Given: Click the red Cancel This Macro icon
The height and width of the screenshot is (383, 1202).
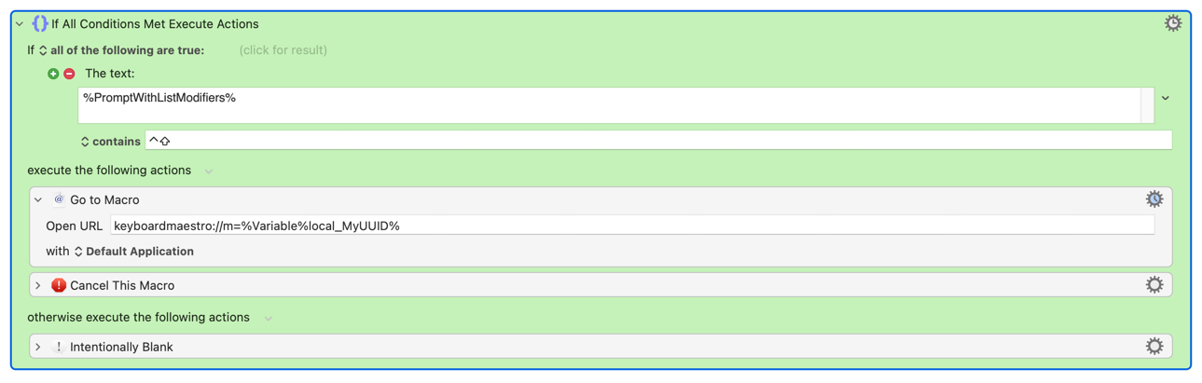Looking at the screenshot, I should click(59, 285).
